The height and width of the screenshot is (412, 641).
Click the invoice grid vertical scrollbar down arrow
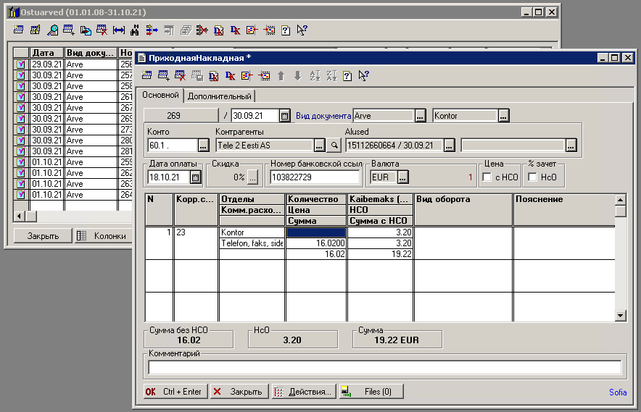pyautogui.click(x=621, y=316)
